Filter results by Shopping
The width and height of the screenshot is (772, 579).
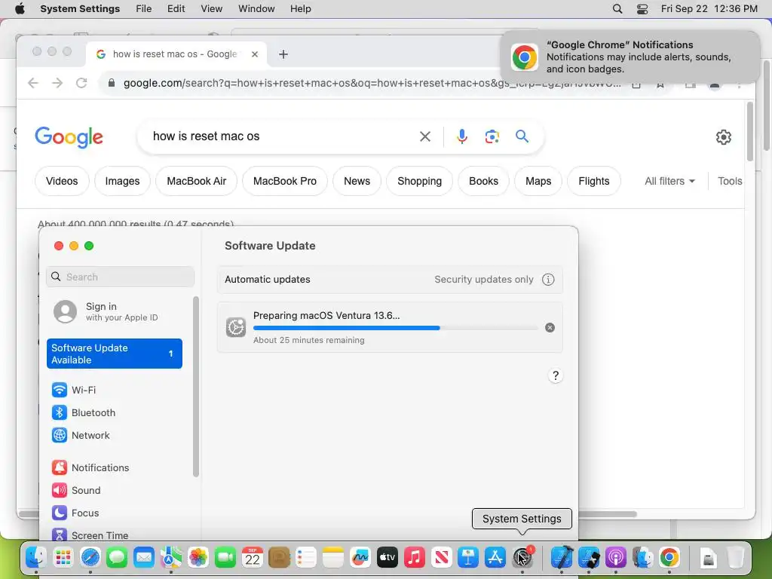point(419,181)
